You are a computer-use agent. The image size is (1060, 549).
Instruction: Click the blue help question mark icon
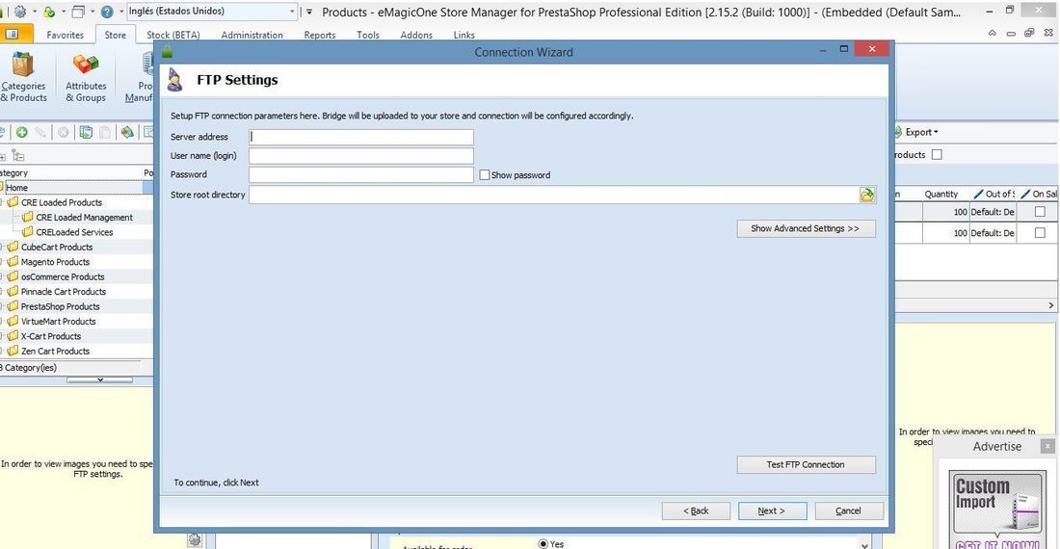107,12
